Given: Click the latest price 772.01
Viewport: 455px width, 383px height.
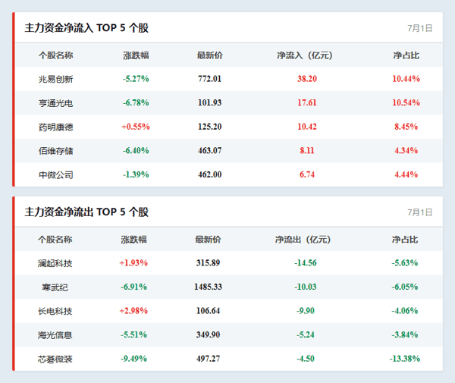Looking at the screenshot, I should 210,79.
